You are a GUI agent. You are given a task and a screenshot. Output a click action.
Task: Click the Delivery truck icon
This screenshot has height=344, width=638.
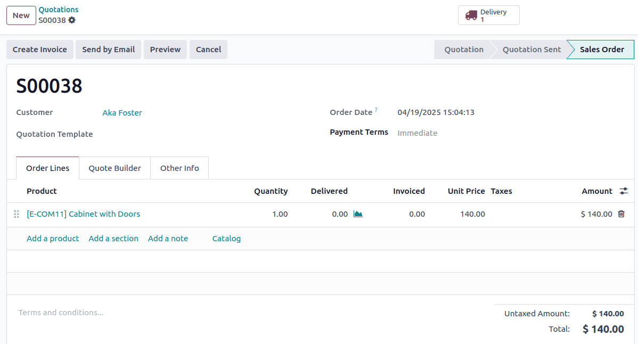471,15
